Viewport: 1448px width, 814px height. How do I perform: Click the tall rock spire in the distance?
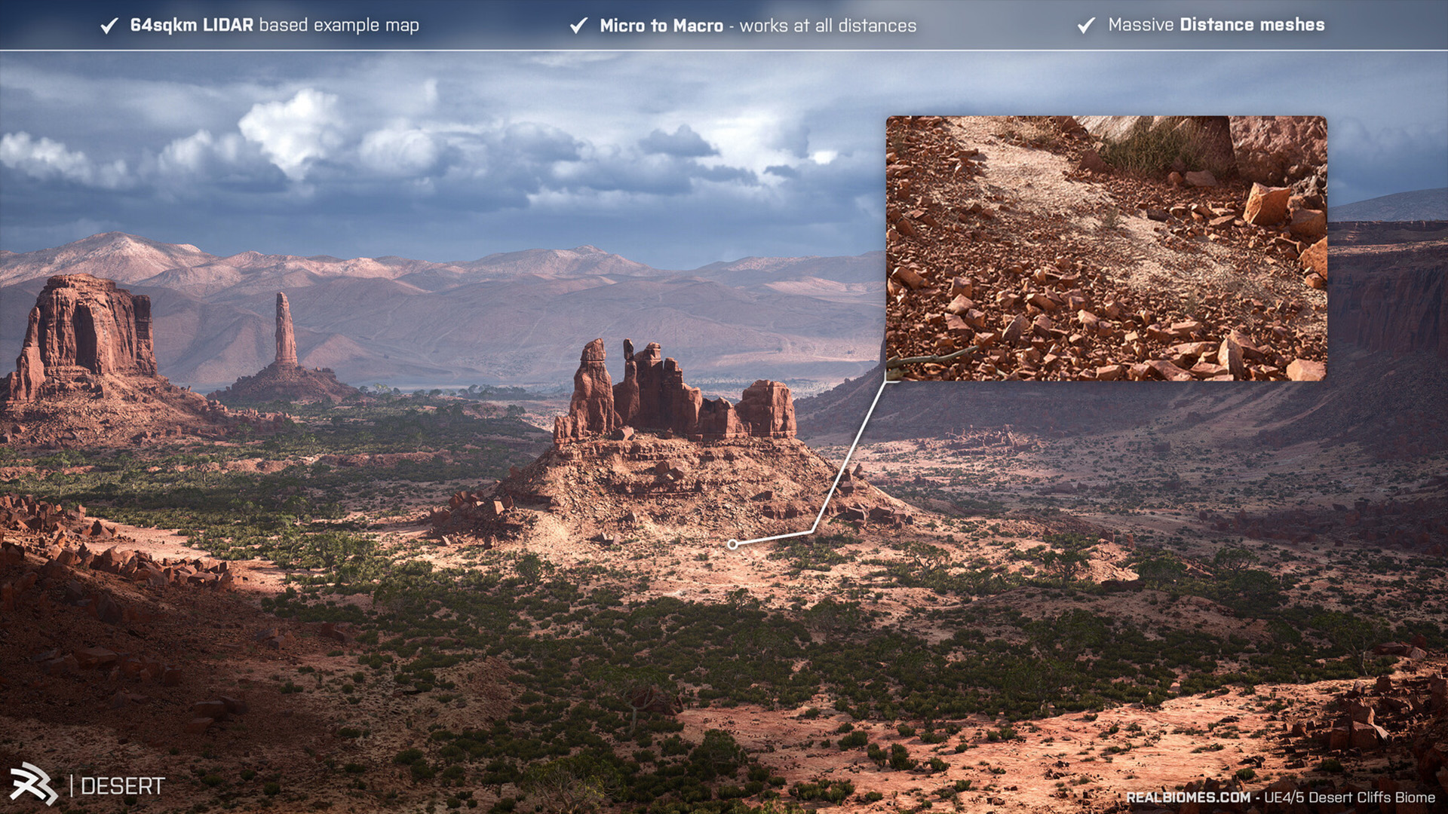click(285, 330)
